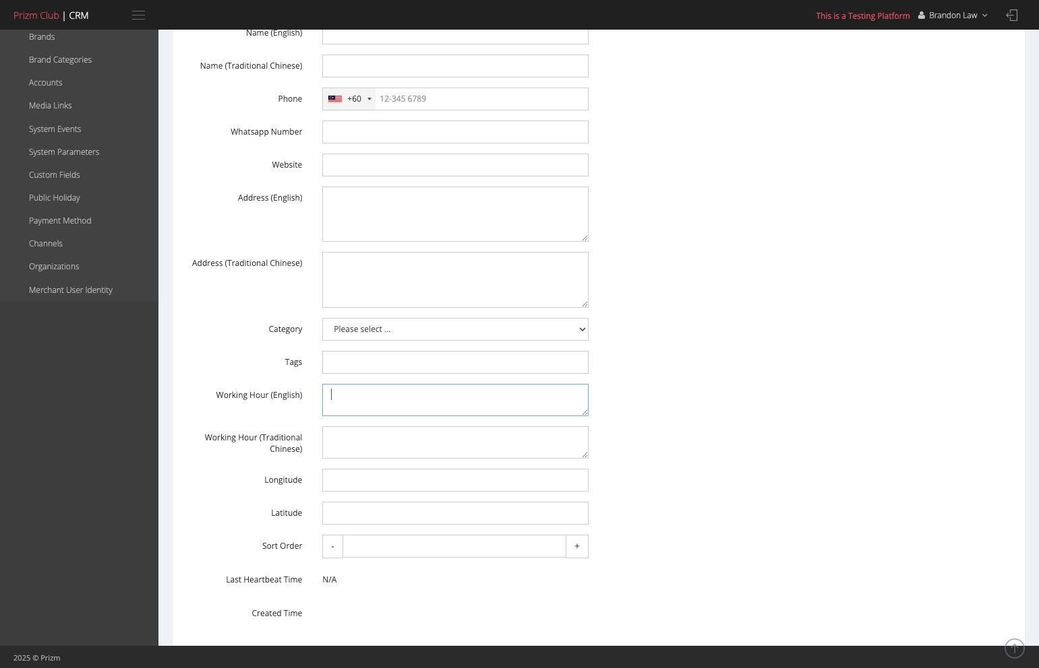Screen dimensions: 1039x668
Task: Go to Accounts in the sidebar
Action: coord(45,83)
